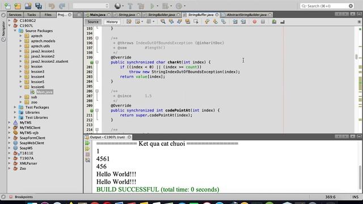Select the SoapWebClient project in the tree
Image resolution: width=363 pixels, height=204 pixels.
[x=32, y=143]
